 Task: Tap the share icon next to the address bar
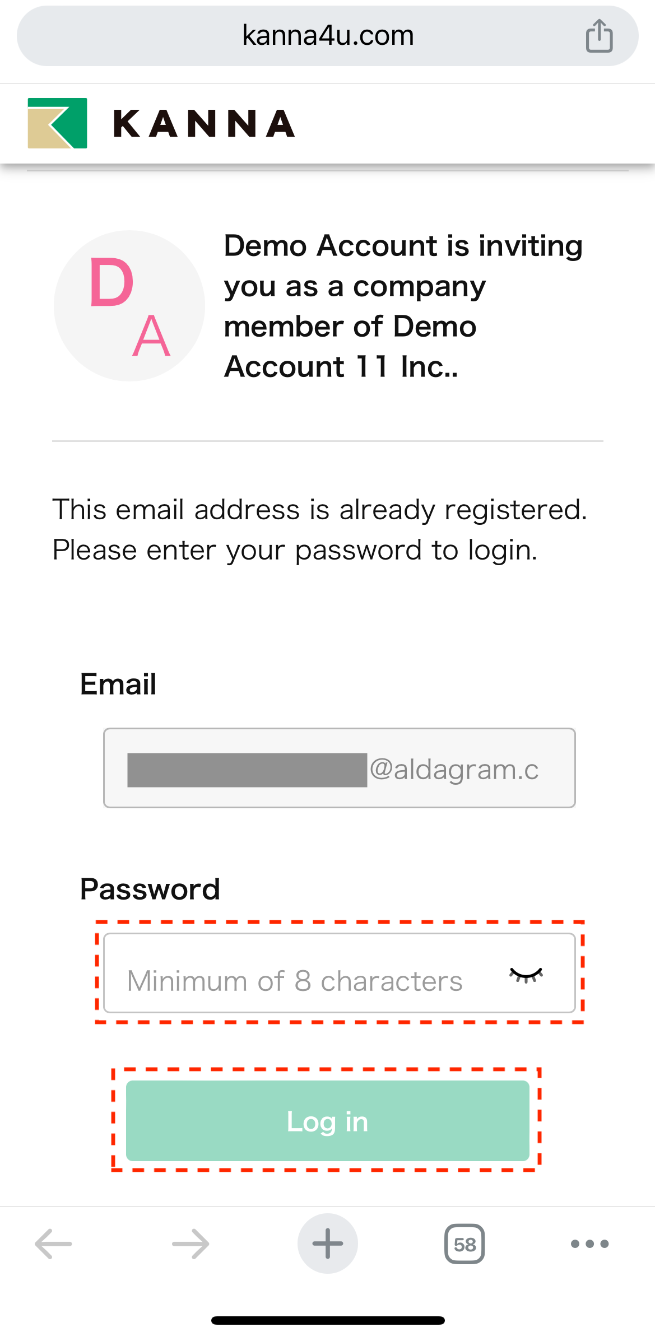(599, 36)
